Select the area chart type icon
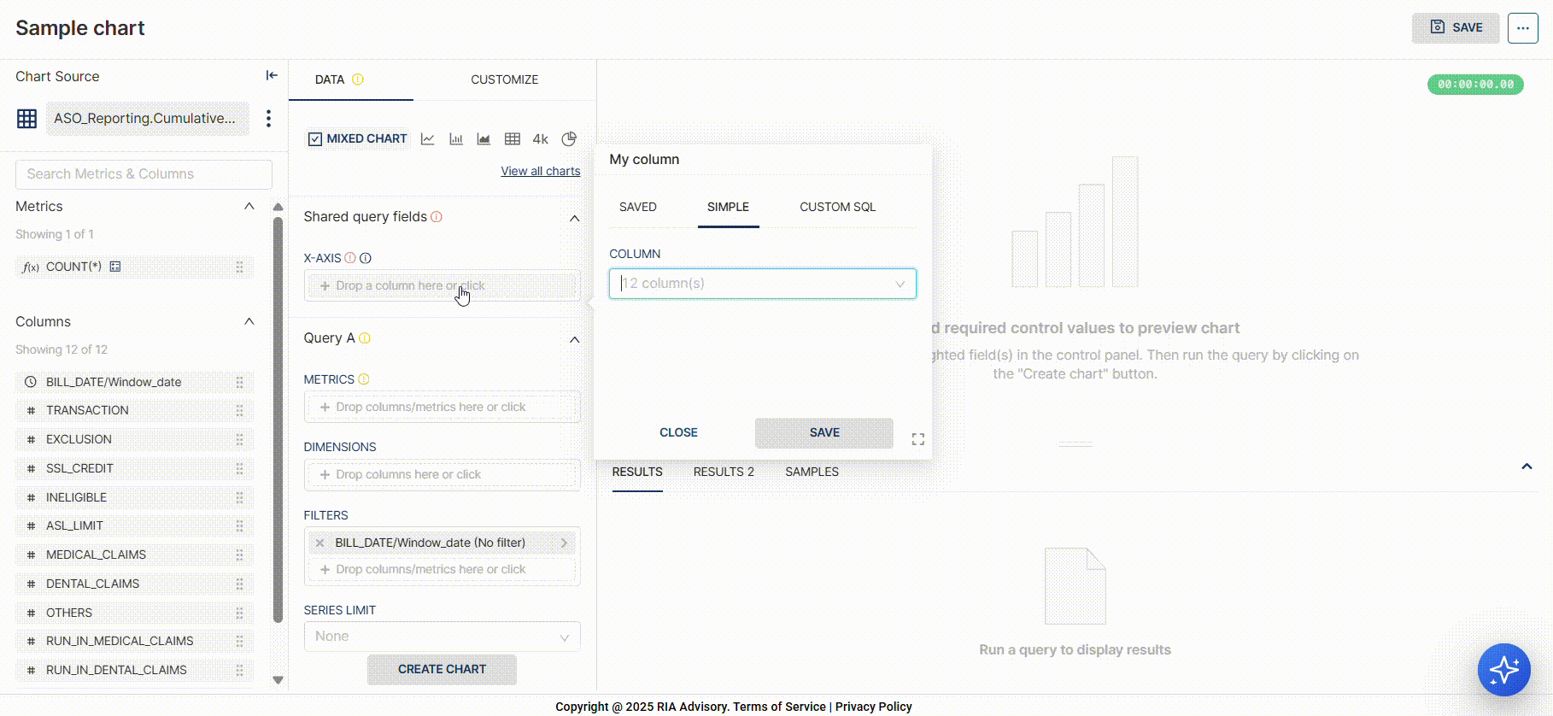This screenshot has width=1553, height=716. pyautogui.click(x=483, y=139)
